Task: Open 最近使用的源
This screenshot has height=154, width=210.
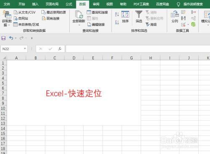Action: 54,12
